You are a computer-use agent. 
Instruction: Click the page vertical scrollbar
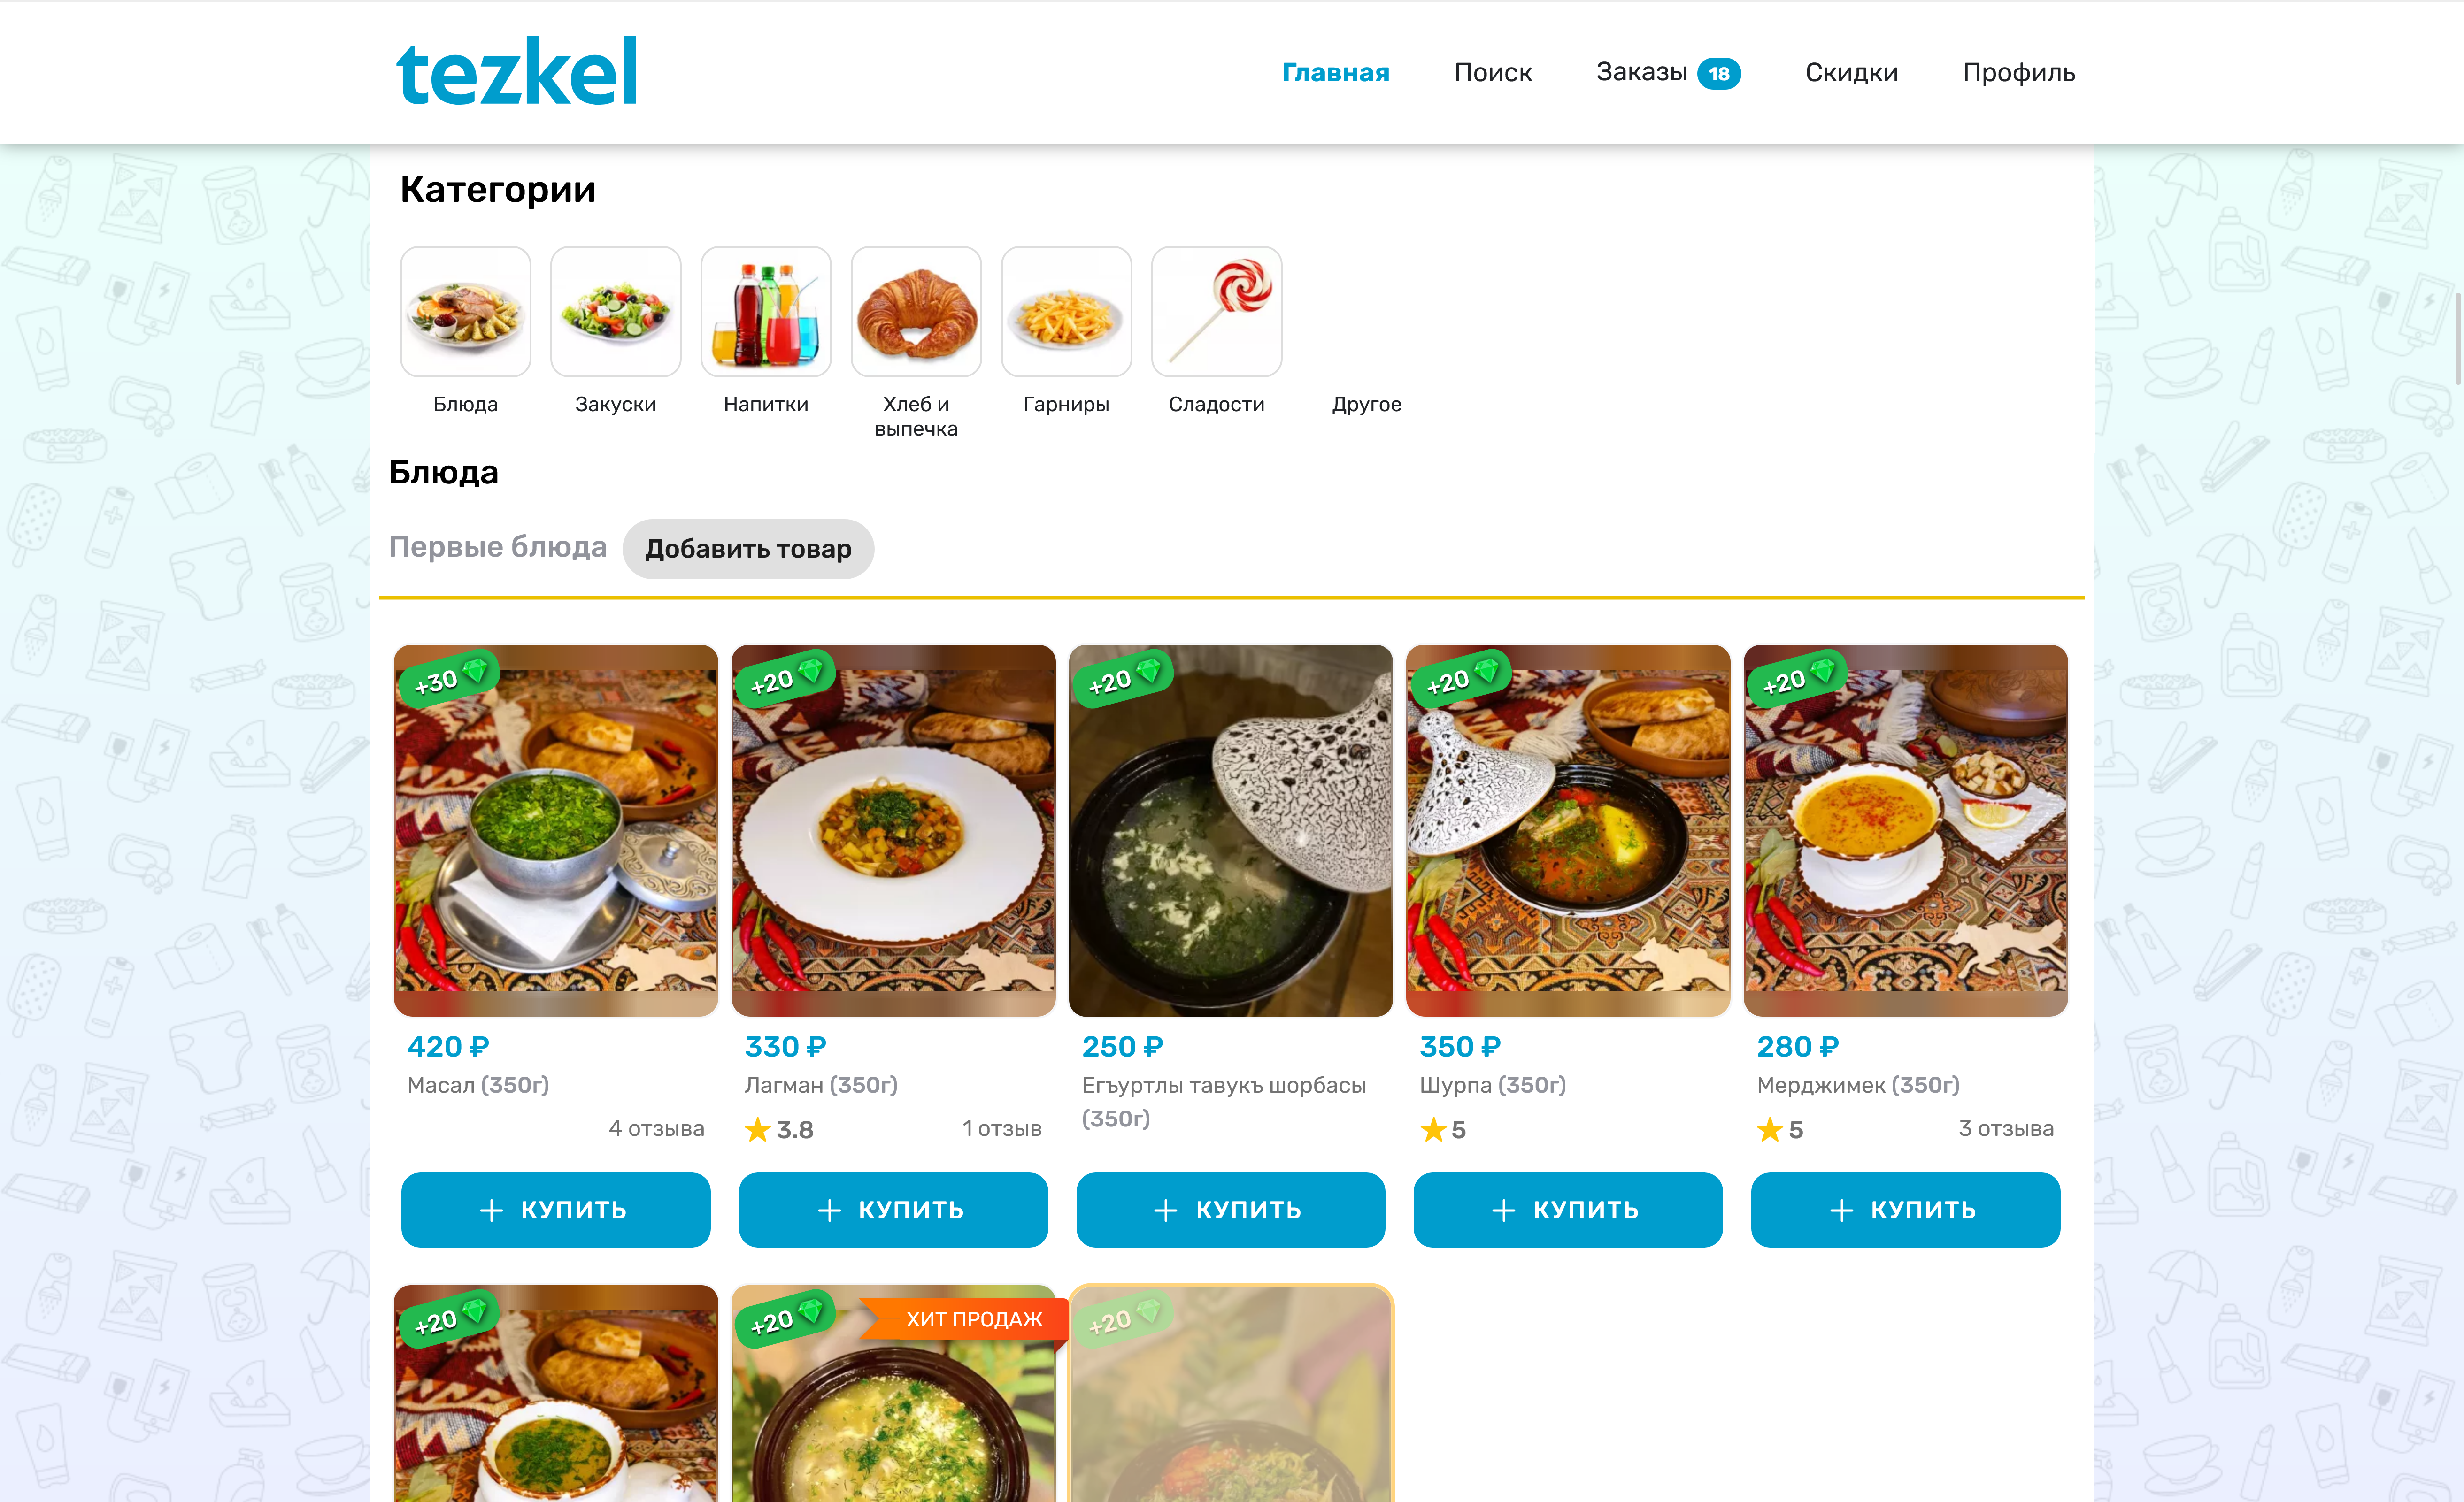pos(2457,338)
